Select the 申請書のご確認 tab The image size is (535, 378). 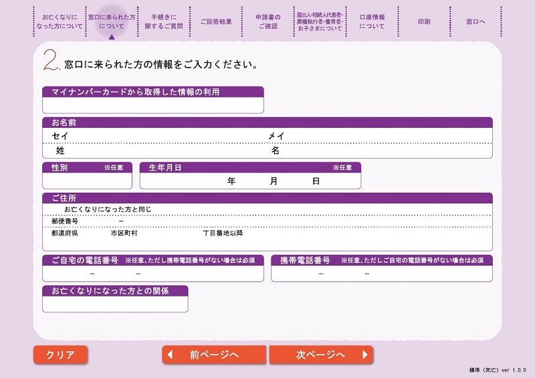click(x=268, y=21)
